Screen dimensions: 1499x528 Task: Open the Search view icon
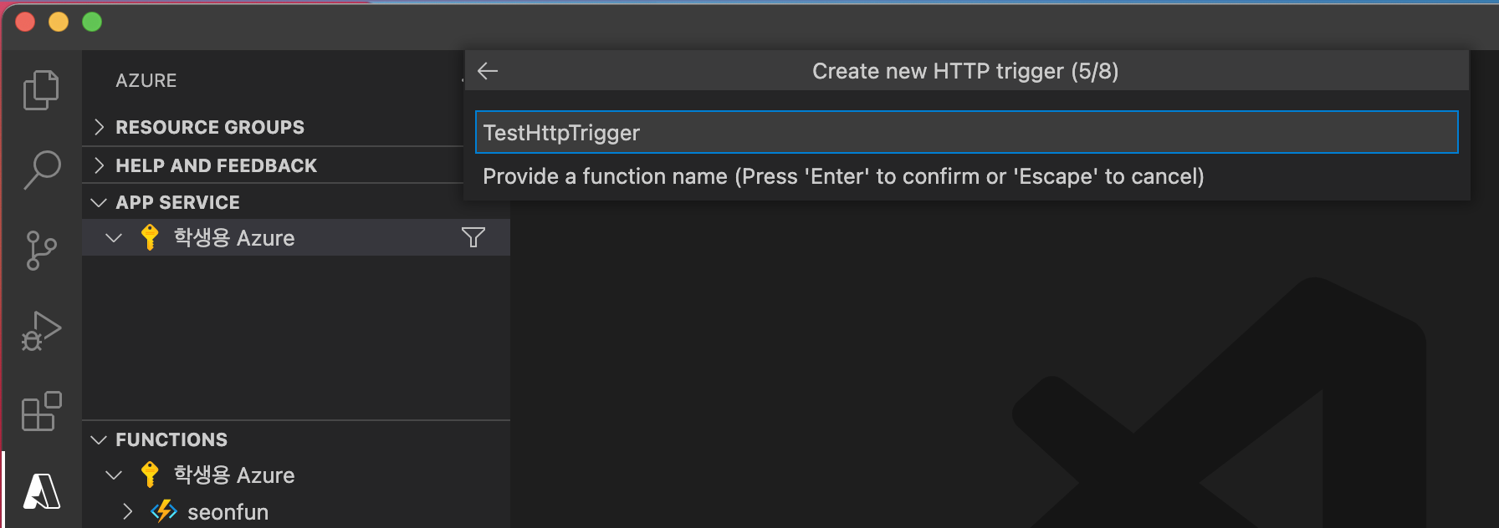click(41, 169)
